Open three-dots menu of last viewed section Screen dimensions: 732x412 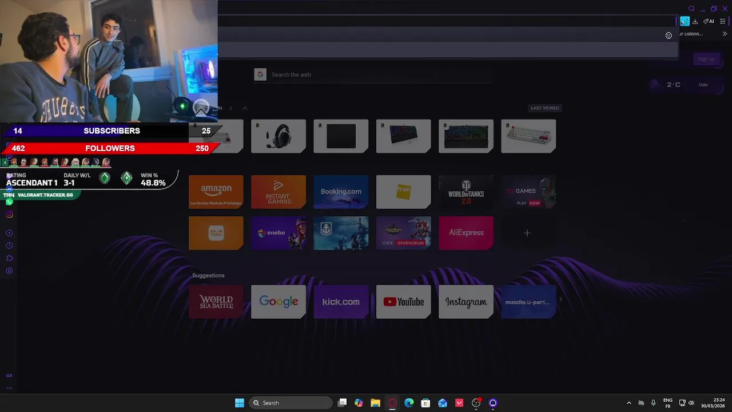pos(230,108)
